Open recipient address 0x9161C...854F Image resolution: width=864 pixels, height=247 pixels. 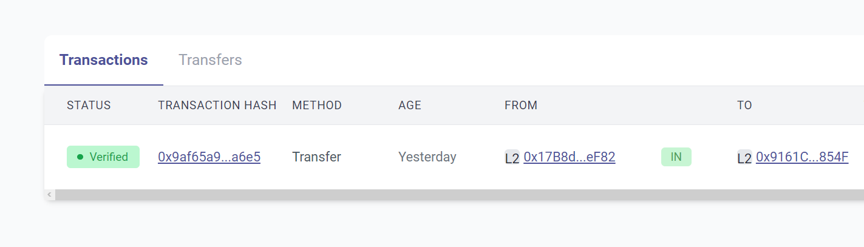point(801,157)
